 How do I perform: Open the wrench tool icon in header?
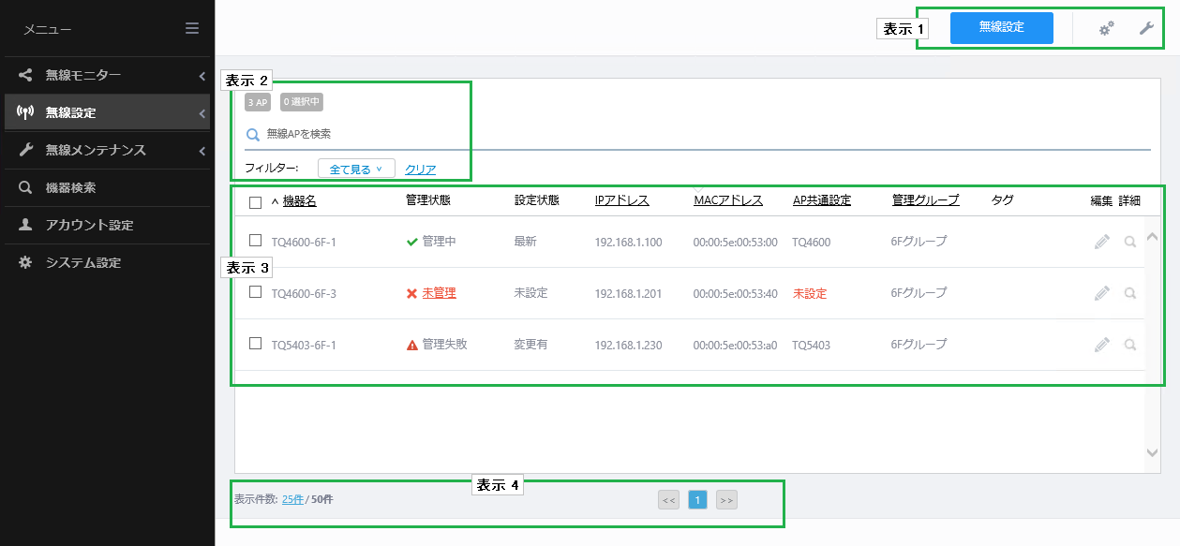(x=1146, y=29)
